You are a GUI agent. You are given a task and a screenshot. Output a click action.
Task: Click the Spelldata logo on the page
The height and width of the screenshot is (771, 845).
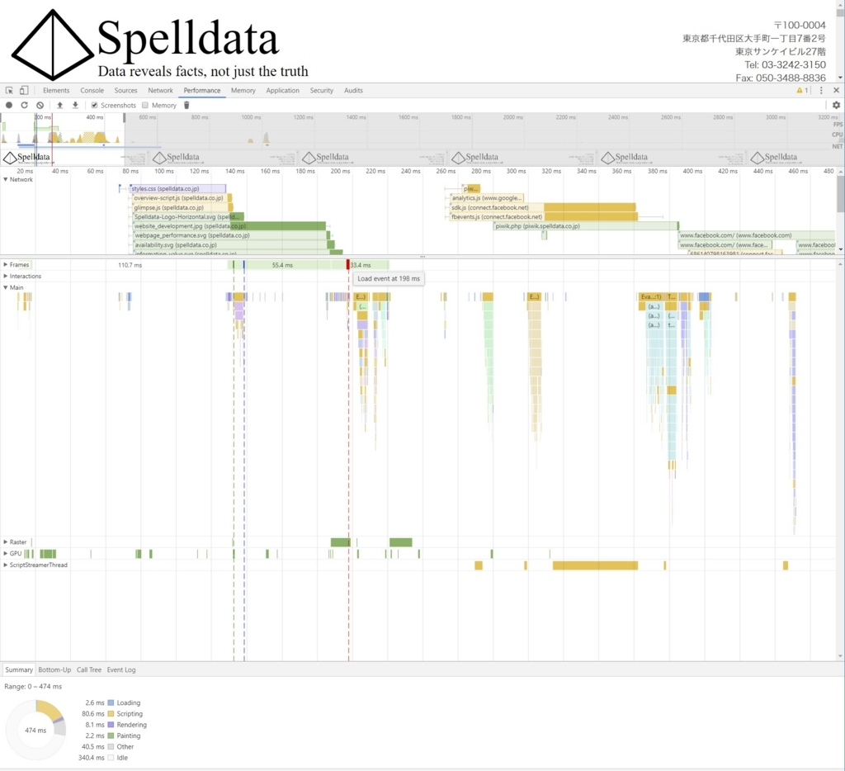(160, 45)
